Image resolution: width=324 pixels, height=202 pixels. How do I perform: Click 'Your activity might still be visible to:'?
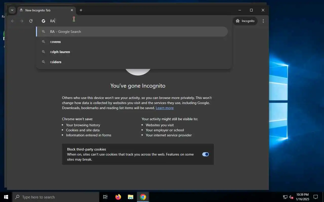[x=170, y=119]
